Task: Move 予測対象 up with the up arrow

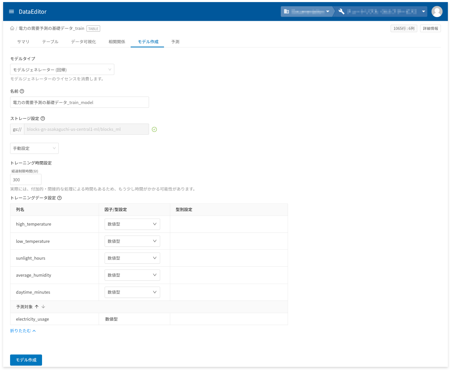Action: pos(36,307)
